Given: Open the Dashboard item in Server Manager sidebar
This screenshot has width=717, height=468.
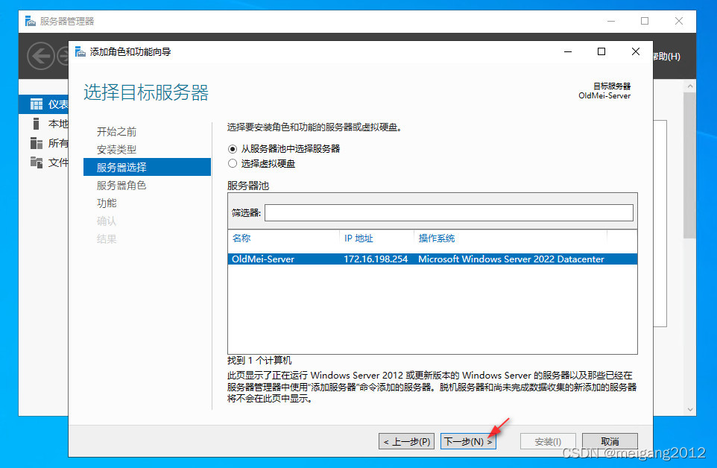Looking at the screenshot, I should tap(43, 104).
